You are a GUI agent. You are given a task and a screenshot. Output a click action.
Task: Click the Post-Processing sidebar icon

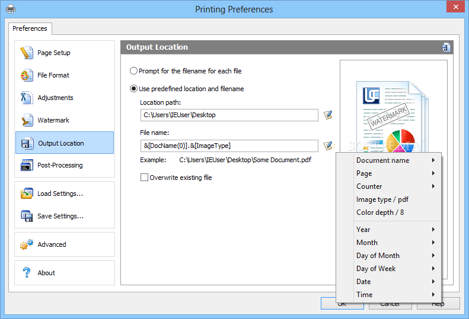(27, 166)
